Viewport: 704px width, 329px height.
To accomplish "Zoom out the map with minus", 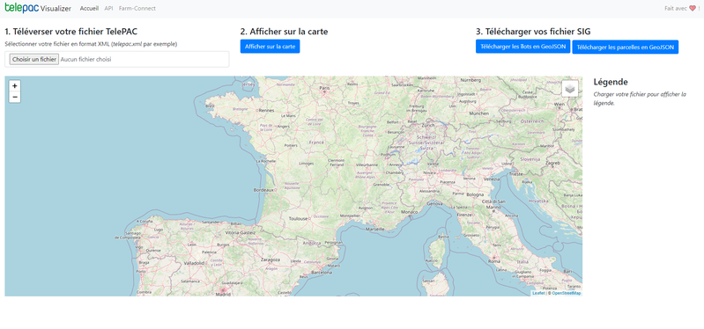I will (15, 97).
